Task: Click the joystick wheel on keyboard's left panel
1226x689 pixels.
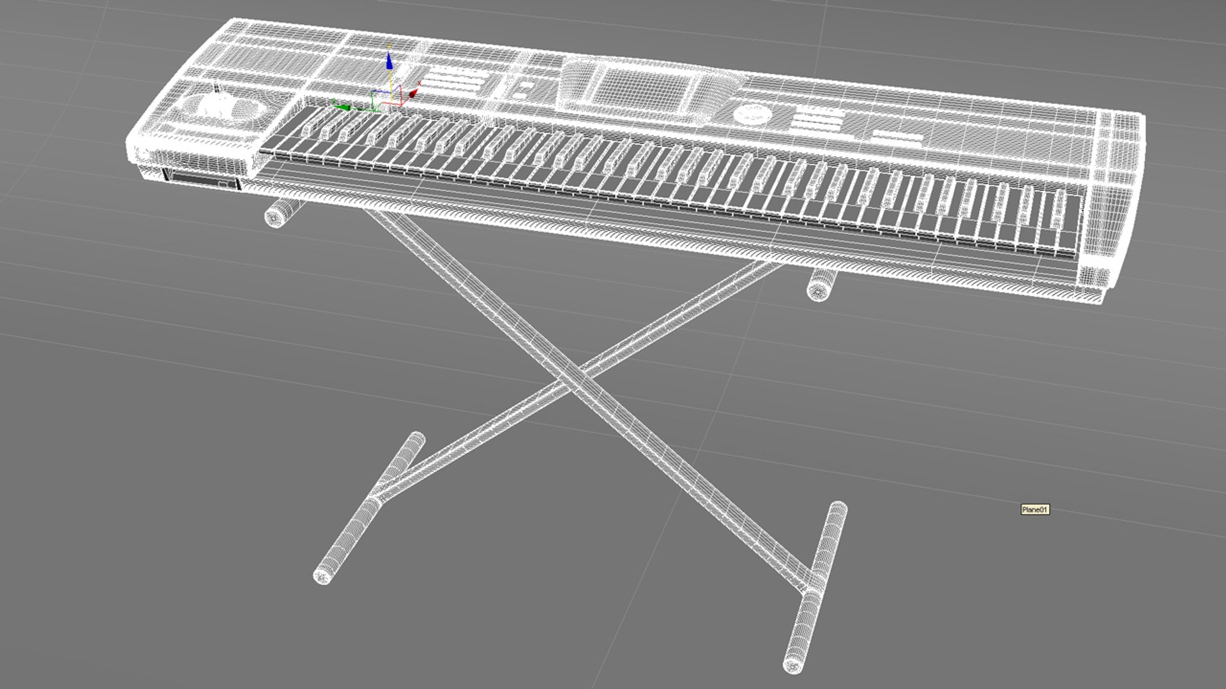Action: (218, 106)
